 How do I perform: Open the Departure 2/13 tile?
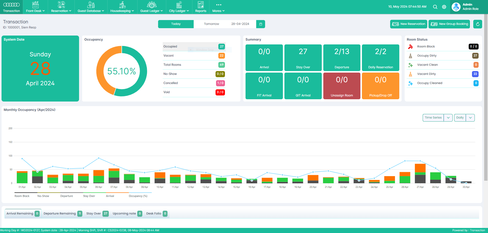(x=342, y=58)
